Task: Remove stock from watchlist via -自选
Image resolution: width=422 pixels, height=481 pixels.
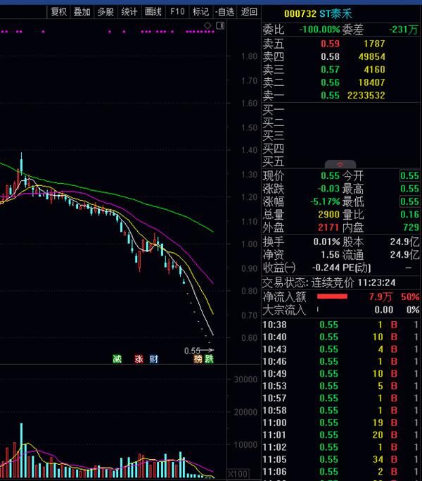Action: click(x=224, y=11)
